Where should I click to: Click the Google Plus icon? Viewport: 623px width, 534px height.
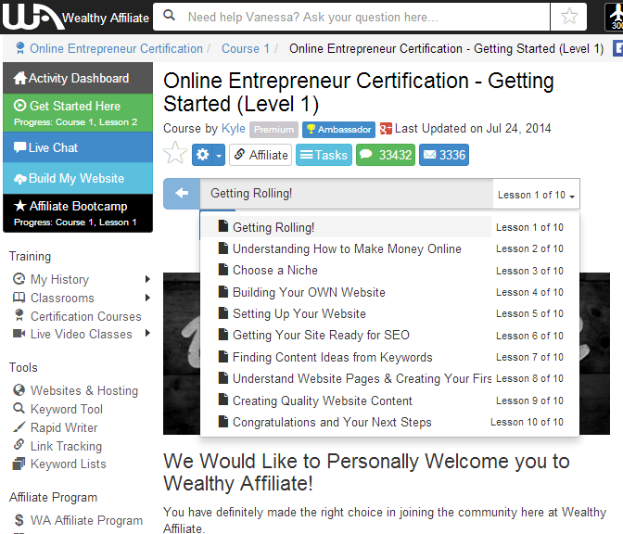click(386, 129)
